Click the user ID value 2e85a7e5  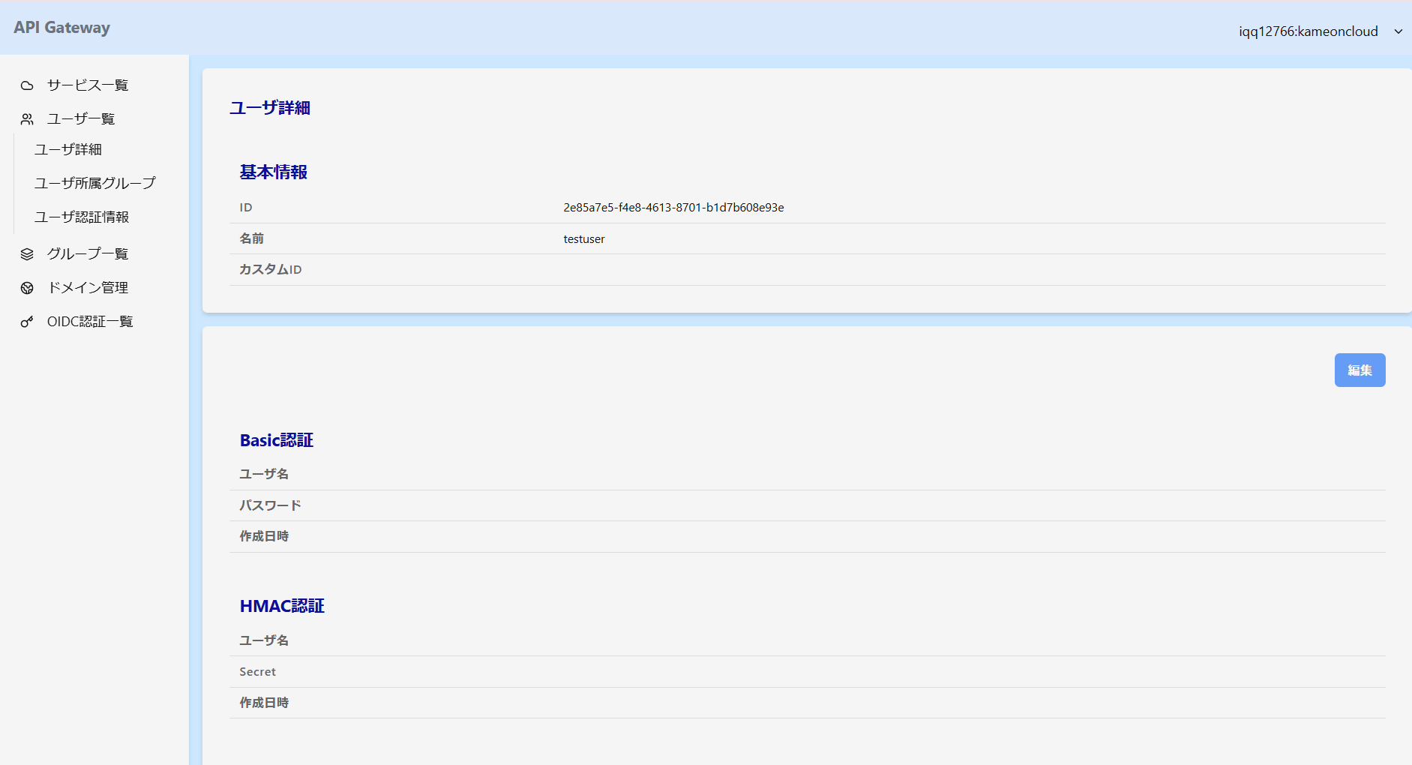coord(673,208)
